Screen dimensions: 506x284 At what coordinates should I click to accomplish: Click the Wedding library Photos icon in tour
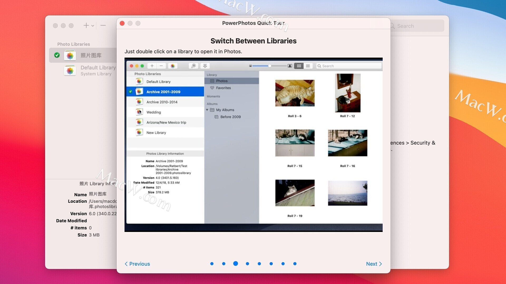coord(139,112)
